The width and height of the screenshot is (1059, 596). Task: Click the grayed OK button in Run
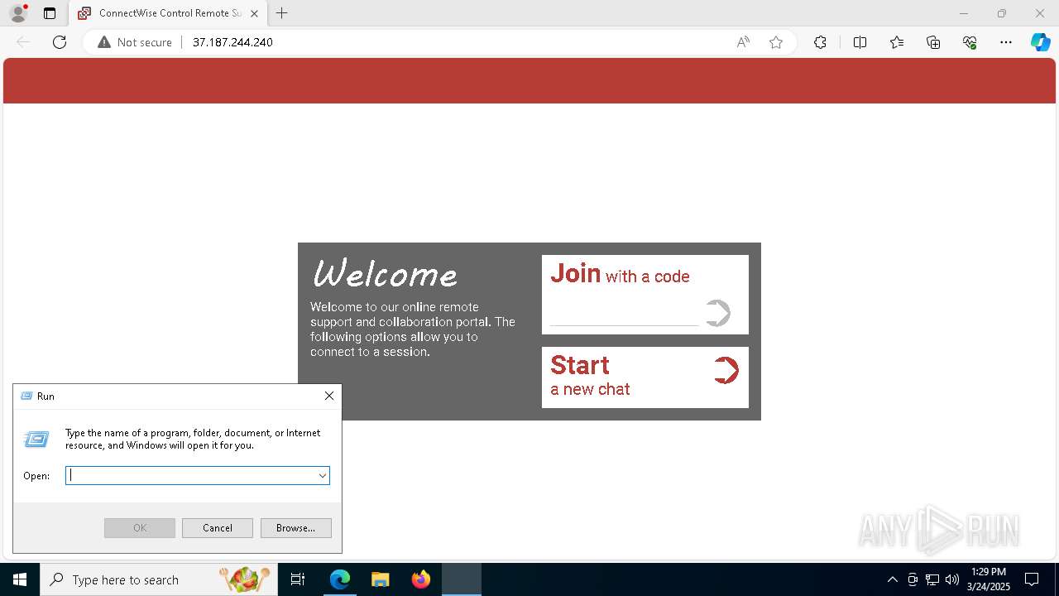(140, 528)
